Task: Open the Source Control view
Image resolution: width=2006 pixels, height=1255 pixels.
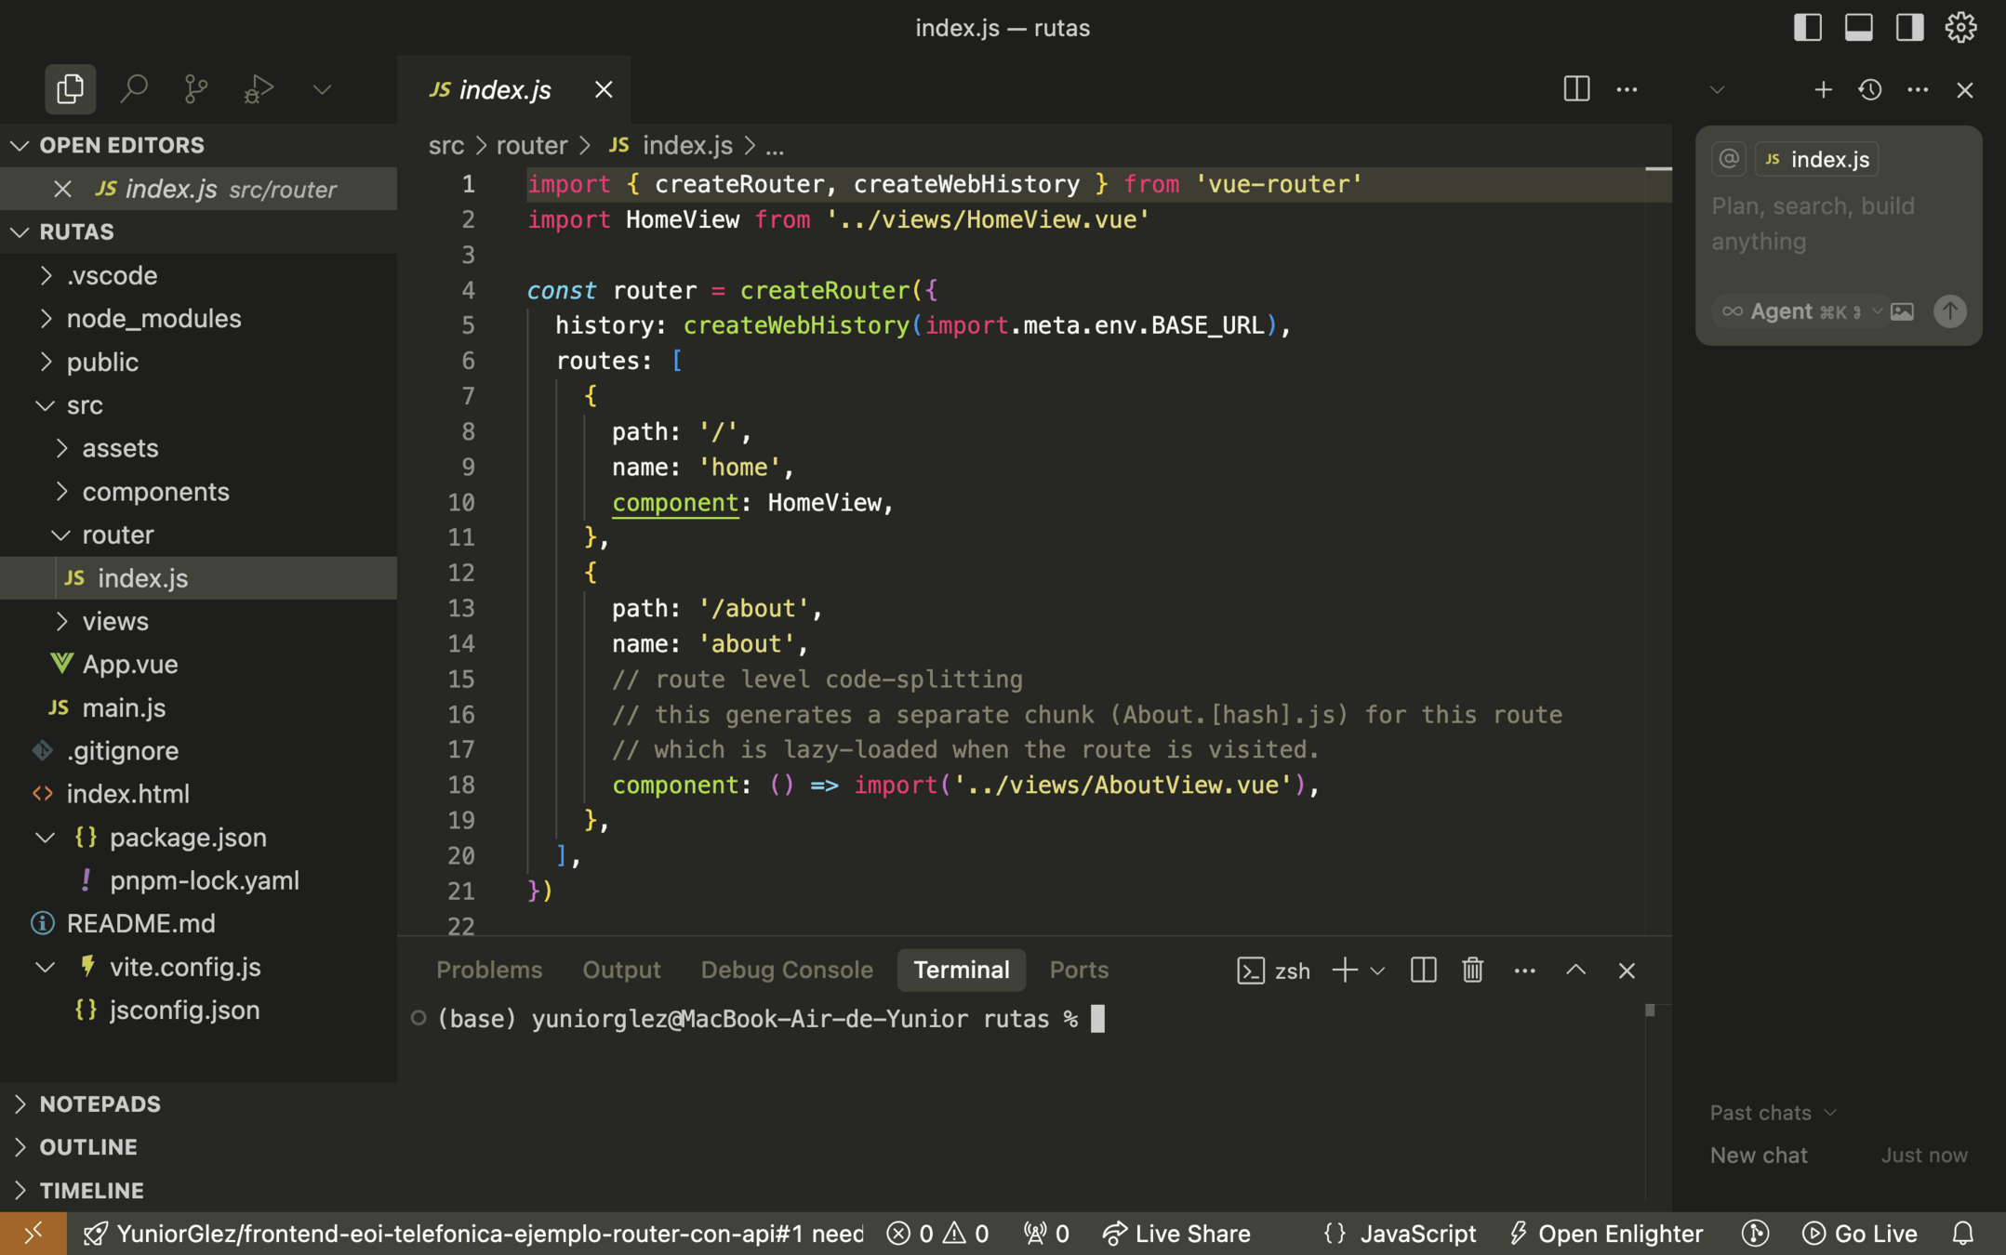Action: pos(195,89)
